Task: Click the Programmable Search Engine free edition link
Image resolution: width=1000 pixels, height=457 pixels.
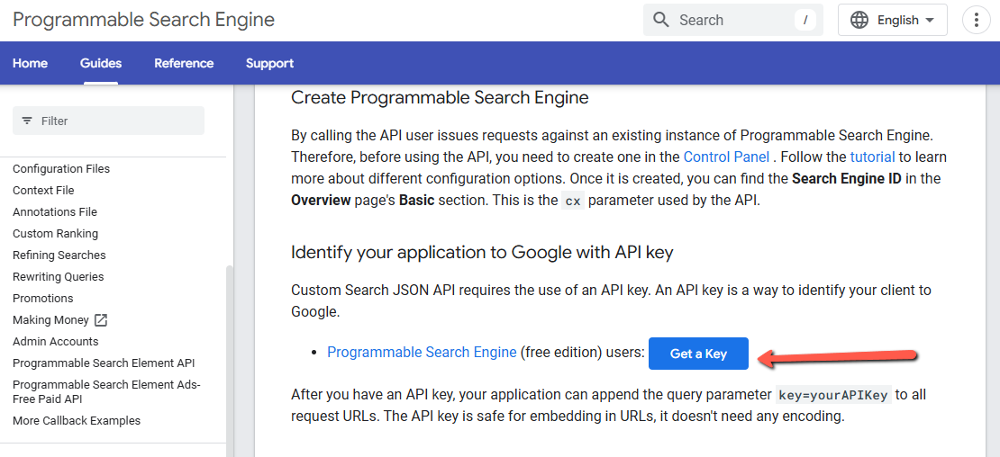Action: pos(422,352)
